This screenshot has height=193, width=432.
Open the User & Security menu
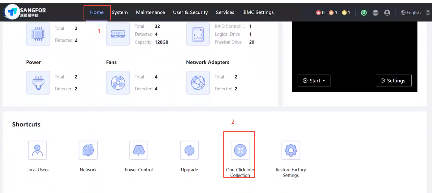(190, 12)
